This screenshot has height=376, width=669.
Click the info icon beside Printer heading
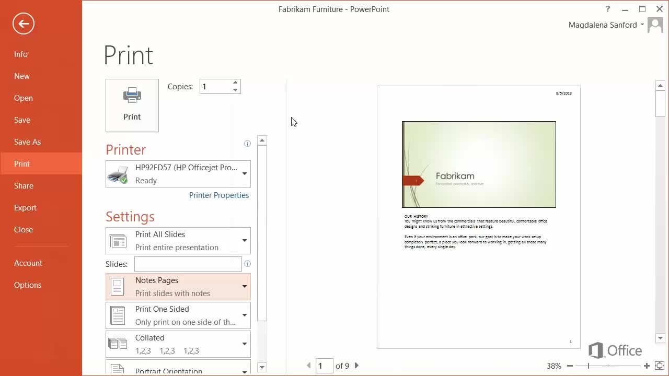click(247, 144)
